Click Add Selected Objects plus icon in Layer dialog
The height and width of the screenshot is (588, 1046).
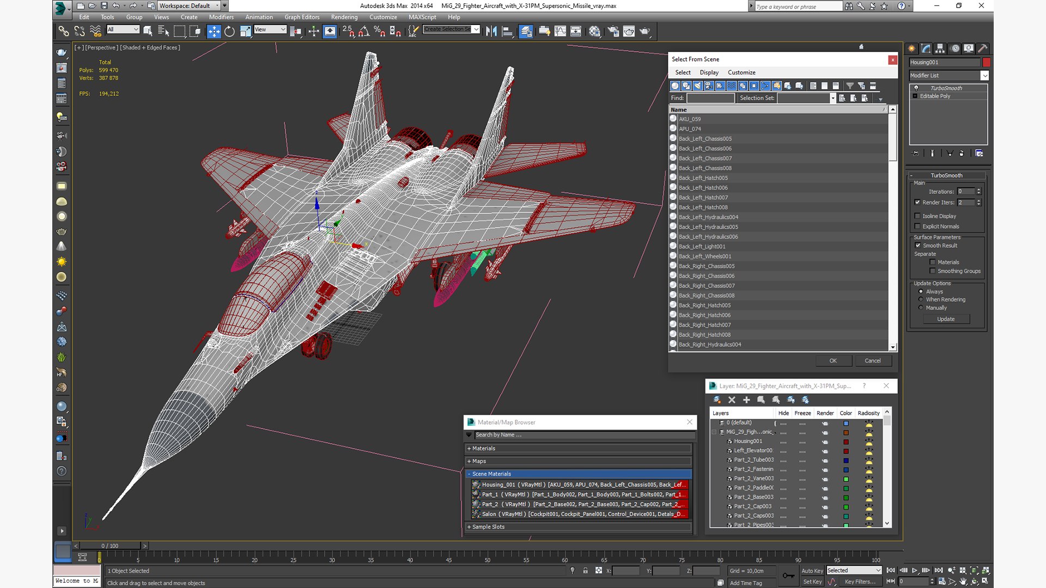click(746, 400)
